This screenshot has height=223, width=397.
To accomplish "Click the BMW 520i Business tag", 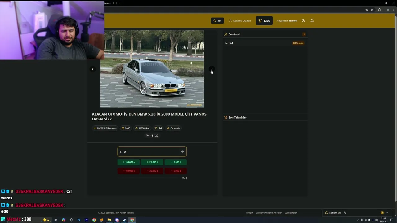I will click(x=105, y=128).
